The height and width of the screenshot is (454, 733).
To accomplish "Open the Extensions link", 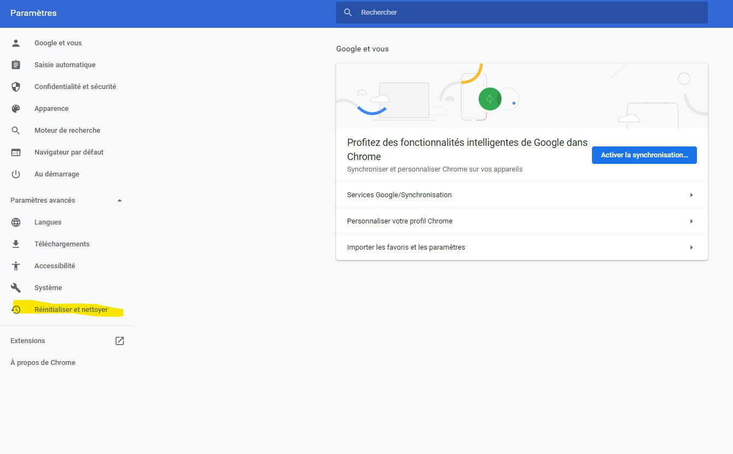I will point(28,341).
